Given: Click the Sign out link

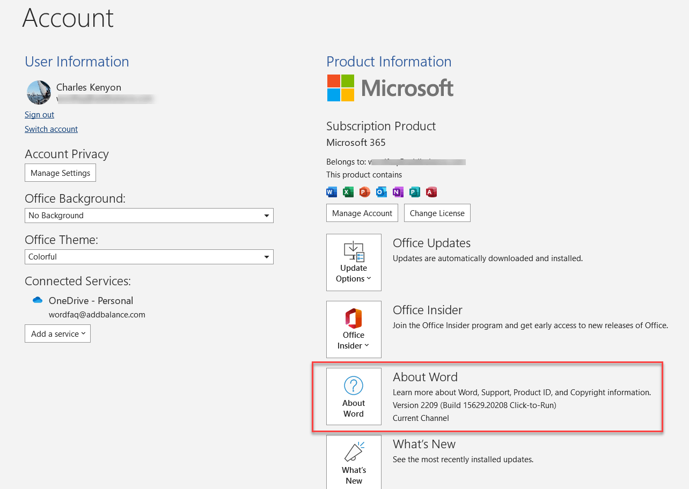Looking at the screenshot, I should tap(39, 115).
